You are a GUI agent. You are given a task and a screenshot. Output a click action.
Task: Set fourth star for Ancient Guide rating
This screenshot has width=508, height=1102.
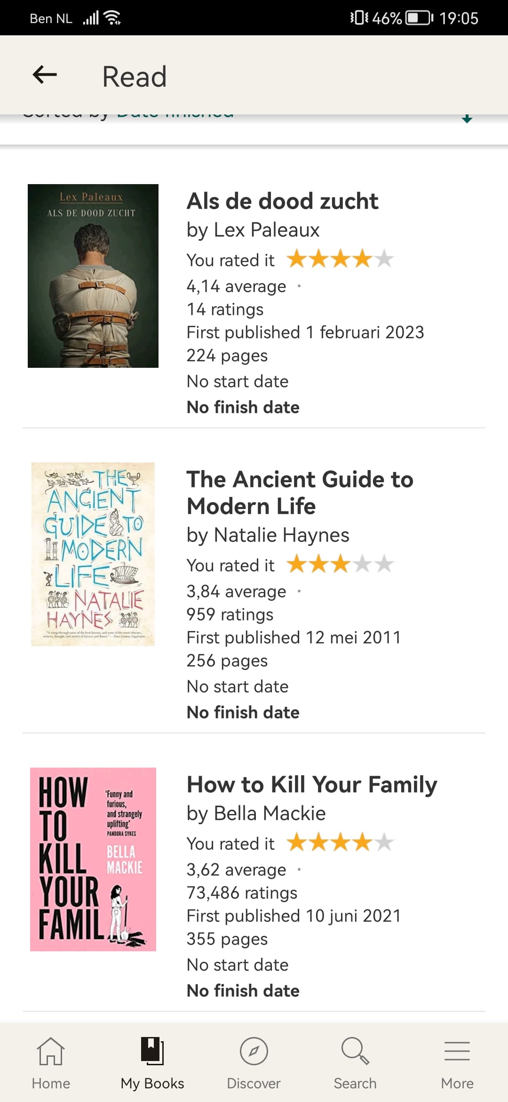362,564
